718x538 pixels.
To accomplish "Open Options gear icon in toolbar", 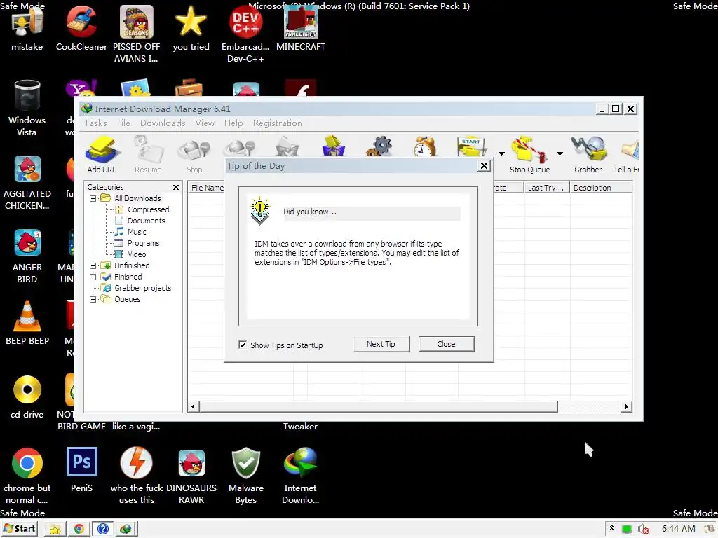I will tap(379, 147).
